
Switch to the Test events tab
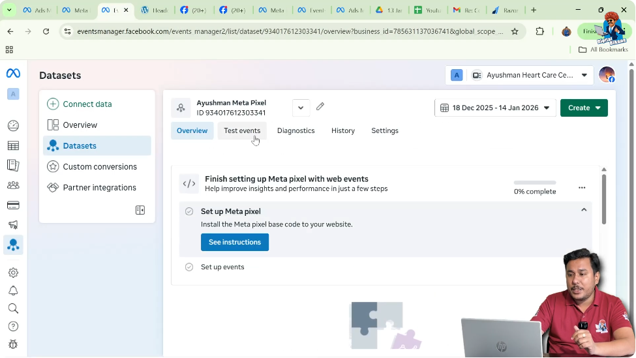[242, 130]
